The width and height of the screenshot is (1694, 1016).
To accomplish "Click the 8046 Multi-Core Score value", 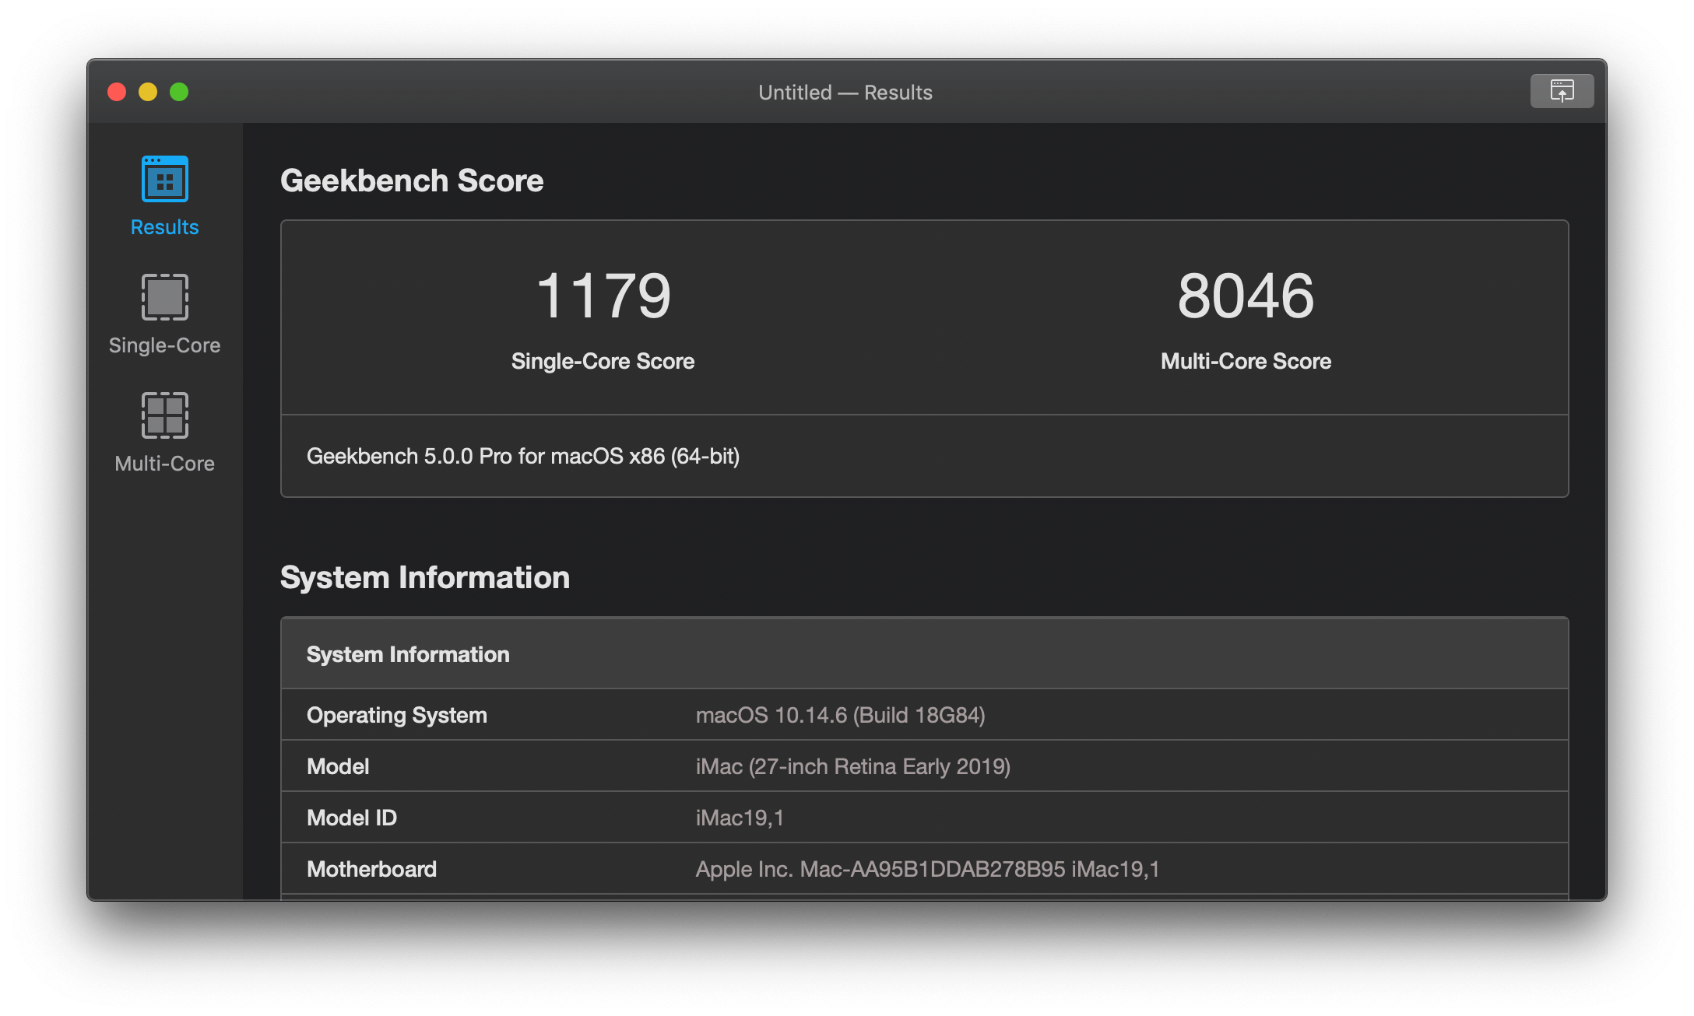I will [1246, 294].
